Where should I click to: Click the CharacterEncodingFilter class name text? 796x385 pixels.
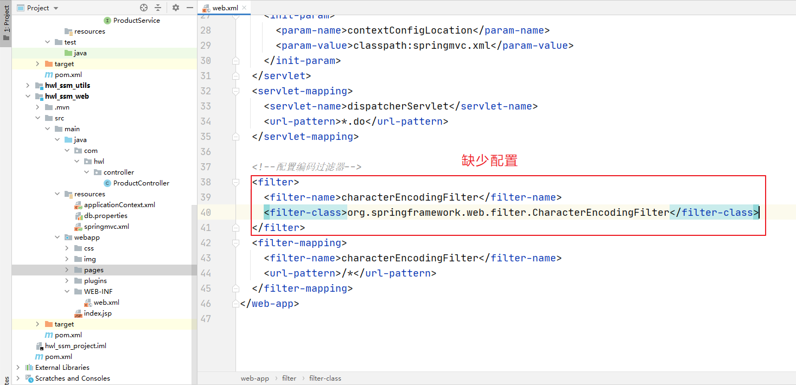point(508,213)
